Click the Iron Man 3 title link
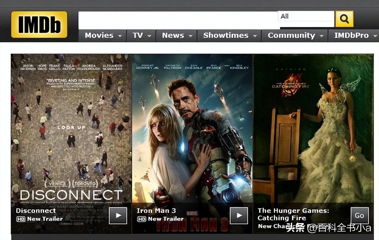 156,211
